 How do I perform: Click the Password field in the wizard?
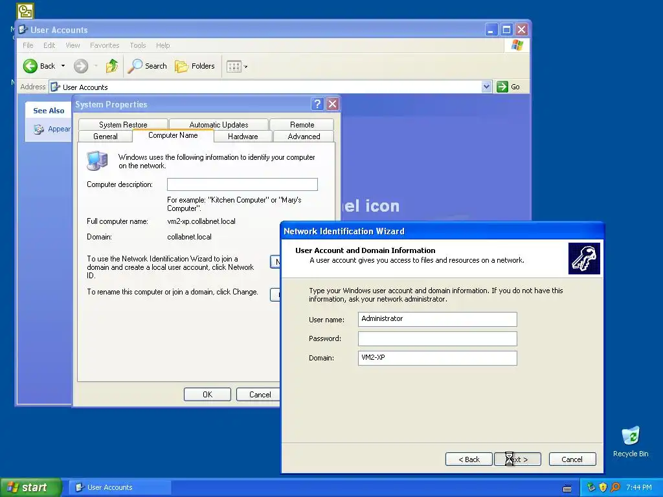point(437,338)
